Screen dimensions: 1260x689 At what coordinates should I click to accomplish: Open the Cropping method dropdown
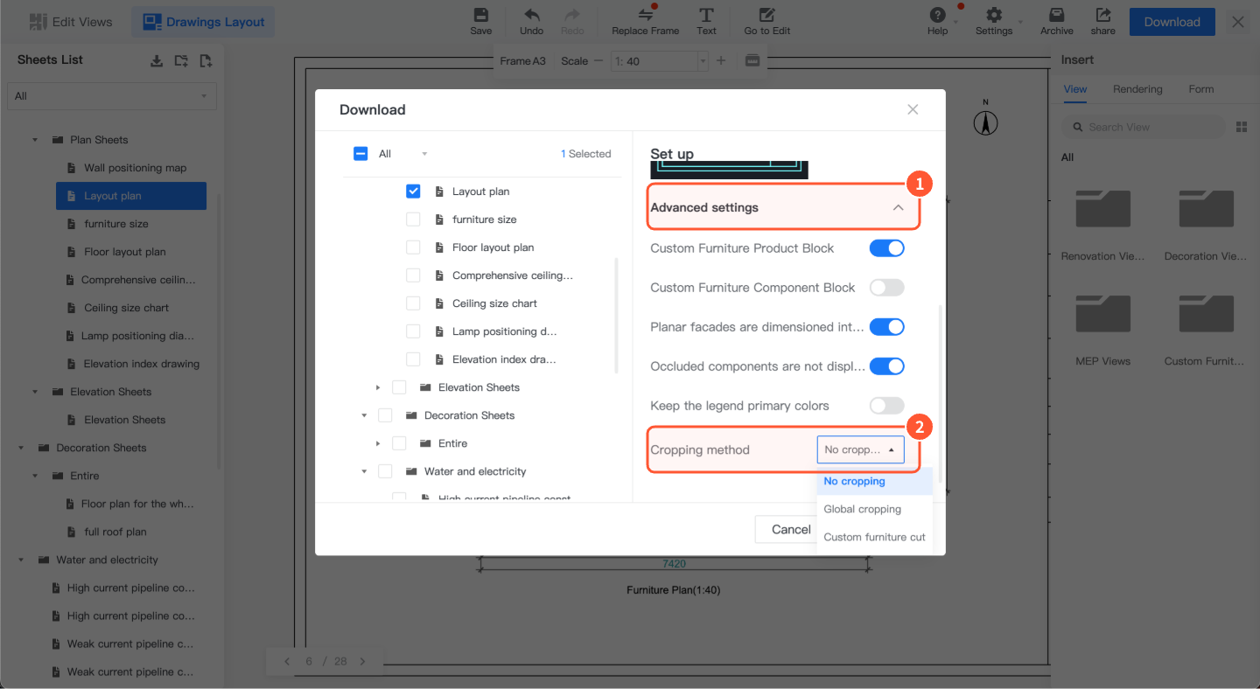(860, 449)
